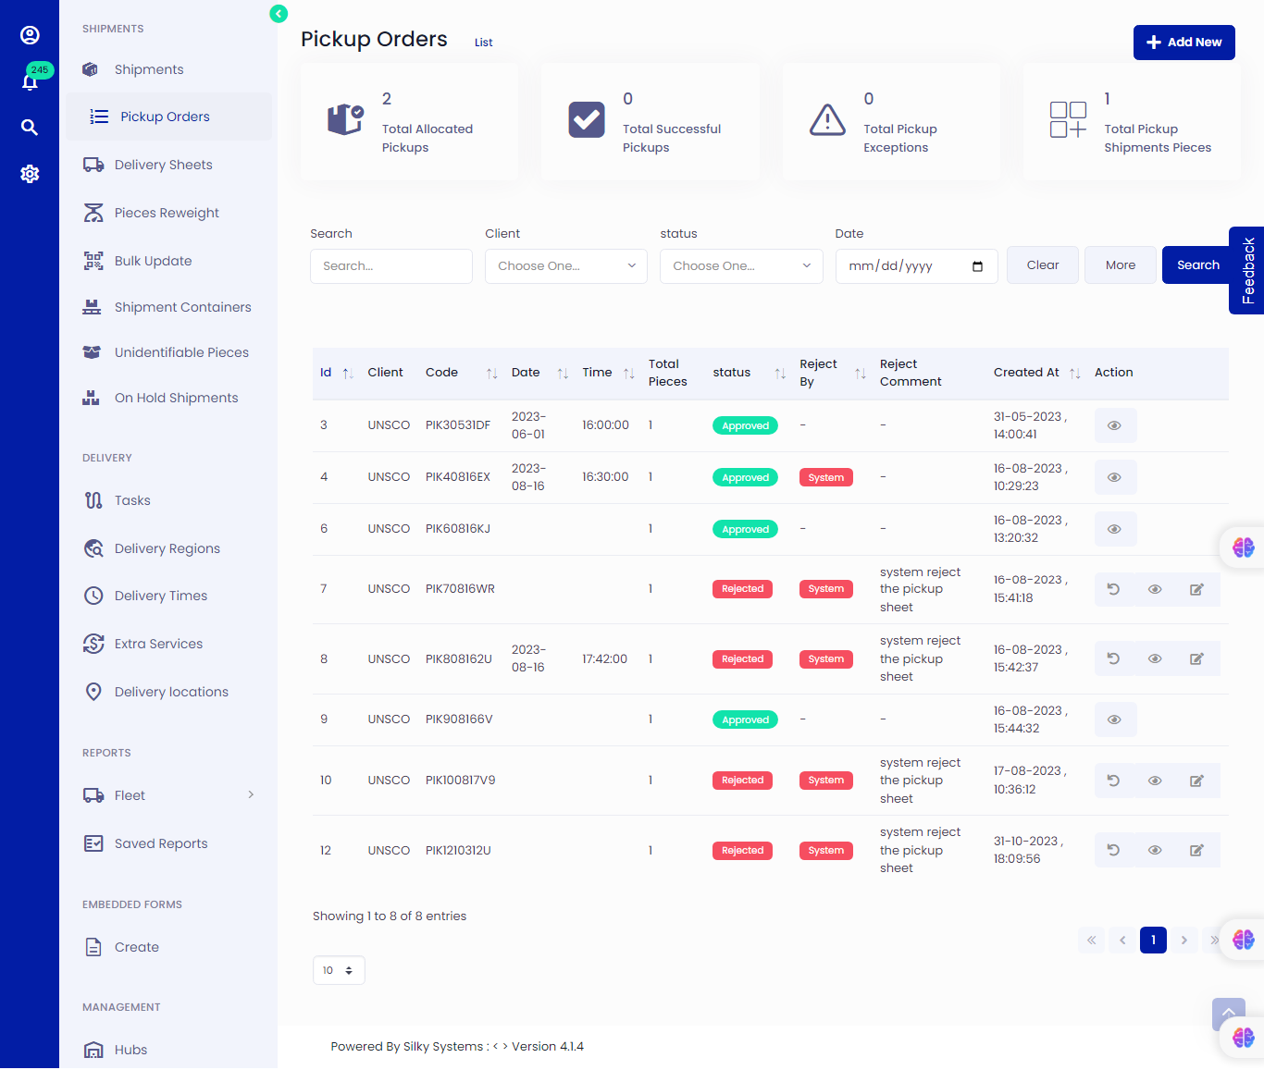The width and height of the screenshot is (1264, 1070).
Task: Open Delivery Sheets in sidebar
Action: (163, 165)
